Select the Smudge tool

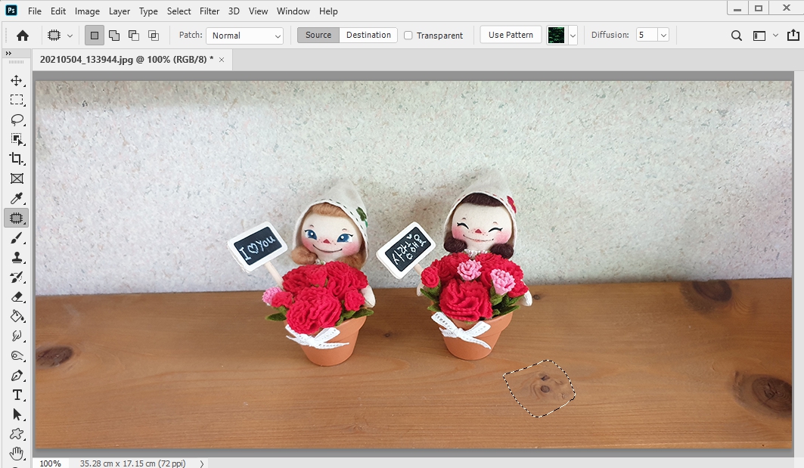(x=17, y=336)
